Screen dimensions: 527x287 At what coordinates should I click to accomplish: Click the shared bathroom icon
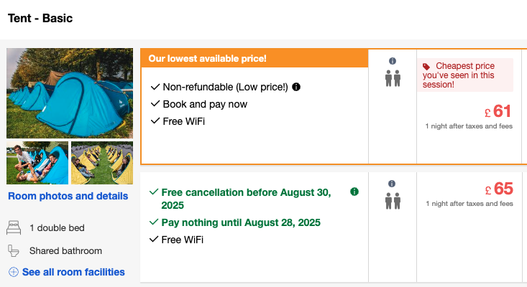click(14, 251)
